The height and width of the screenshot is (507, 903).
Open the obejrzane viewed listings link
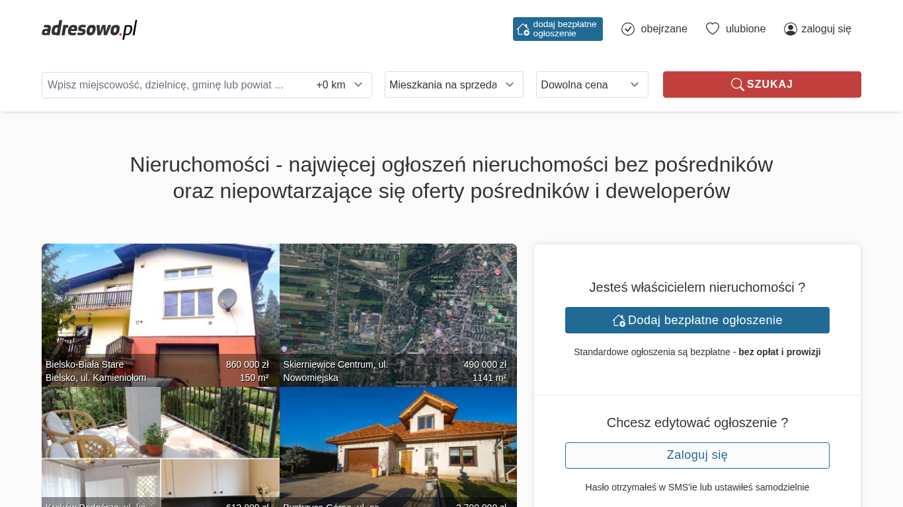click(664, 29)
